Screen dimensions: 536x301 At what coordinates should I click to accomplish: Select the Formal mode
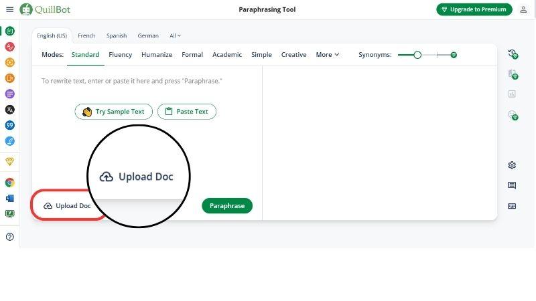pyautogui.click(x=192, y=55)
